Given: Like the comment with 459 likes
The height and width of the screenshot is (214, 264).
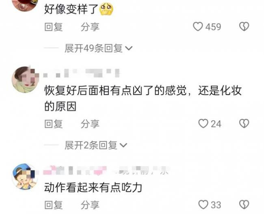Looking at the screenshot, I should [x=198, y=27].
